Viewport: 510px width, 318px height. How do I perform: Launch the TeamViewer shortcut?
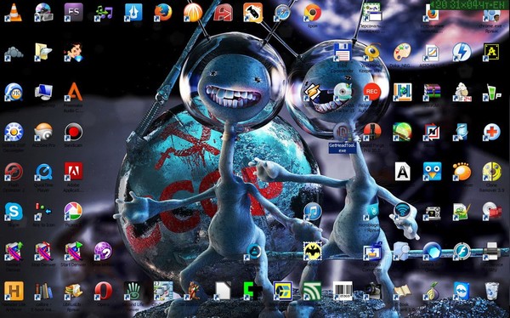click(462, 291)
